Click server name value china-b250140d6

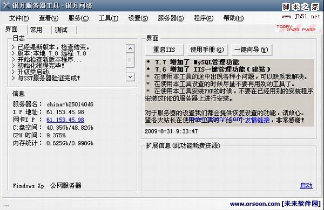tap(70, 104)
